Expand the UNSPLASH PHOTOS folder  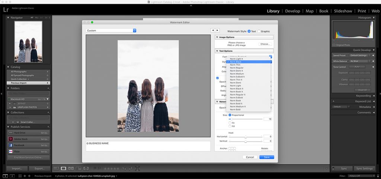pyautogui.click(x=10, y=107)
